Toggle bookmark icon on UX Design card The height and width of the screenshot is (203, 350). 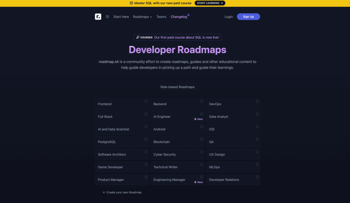tap(257, 152)
